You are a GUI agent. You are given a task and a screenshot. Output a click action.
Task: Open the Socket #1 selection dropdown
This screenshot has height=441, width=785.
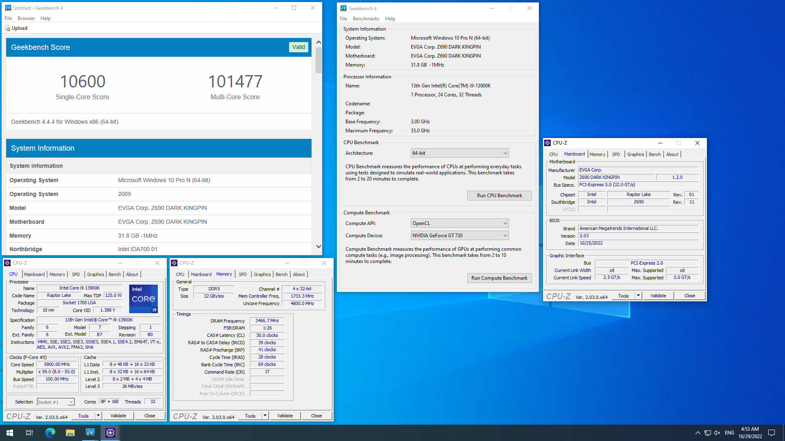point(56,402)
